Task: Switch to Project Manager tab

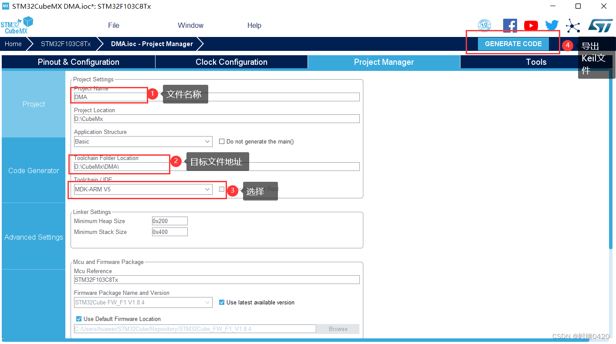Action: (384, 62)
